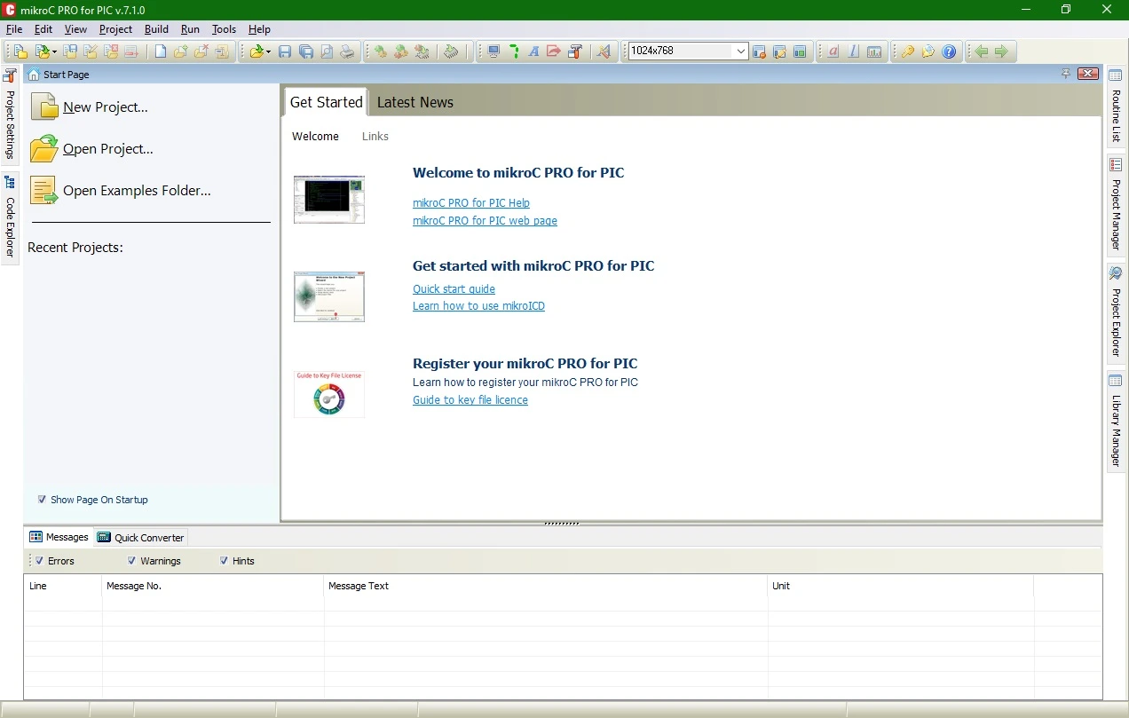
Task: Open the Code Explorer side panel
Action: [10, 217]
